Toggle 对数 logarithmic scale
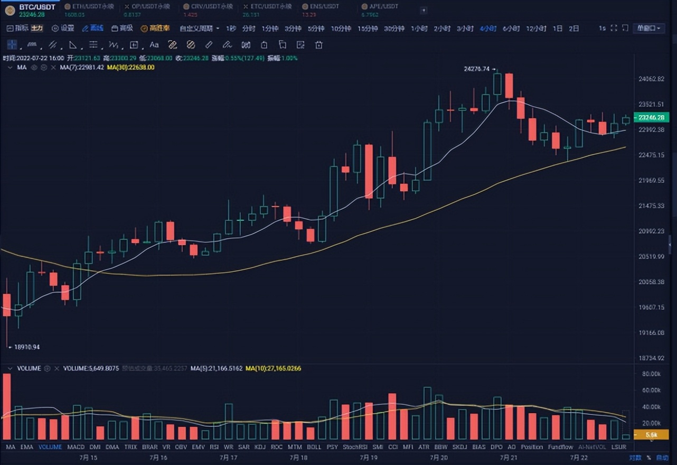 [635, 458]
